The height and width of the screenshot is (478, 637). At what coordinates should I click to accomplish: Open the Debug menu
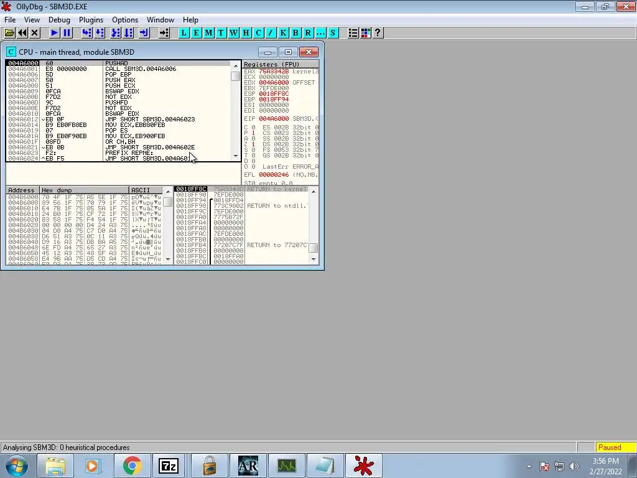point(59,20)
